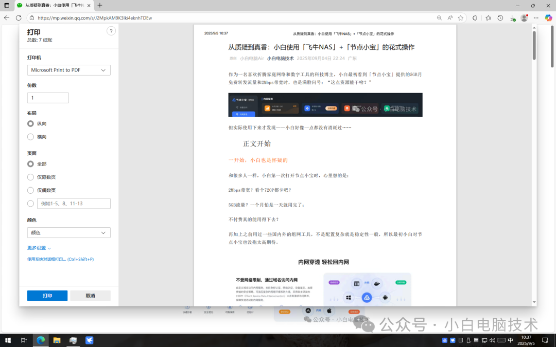The width and height of the screenshot is (556, 347).
Task: Click the page range field 例如1-5、8、11-13
Action: [74, 204]
